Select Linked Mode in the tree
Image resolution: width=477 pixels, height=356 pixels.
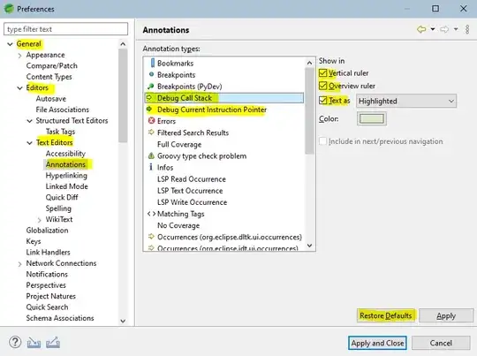66,186
